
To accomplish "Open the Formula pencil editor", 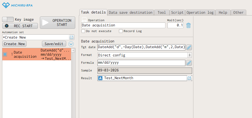I will pyautogui.click(x=189, y=63).
